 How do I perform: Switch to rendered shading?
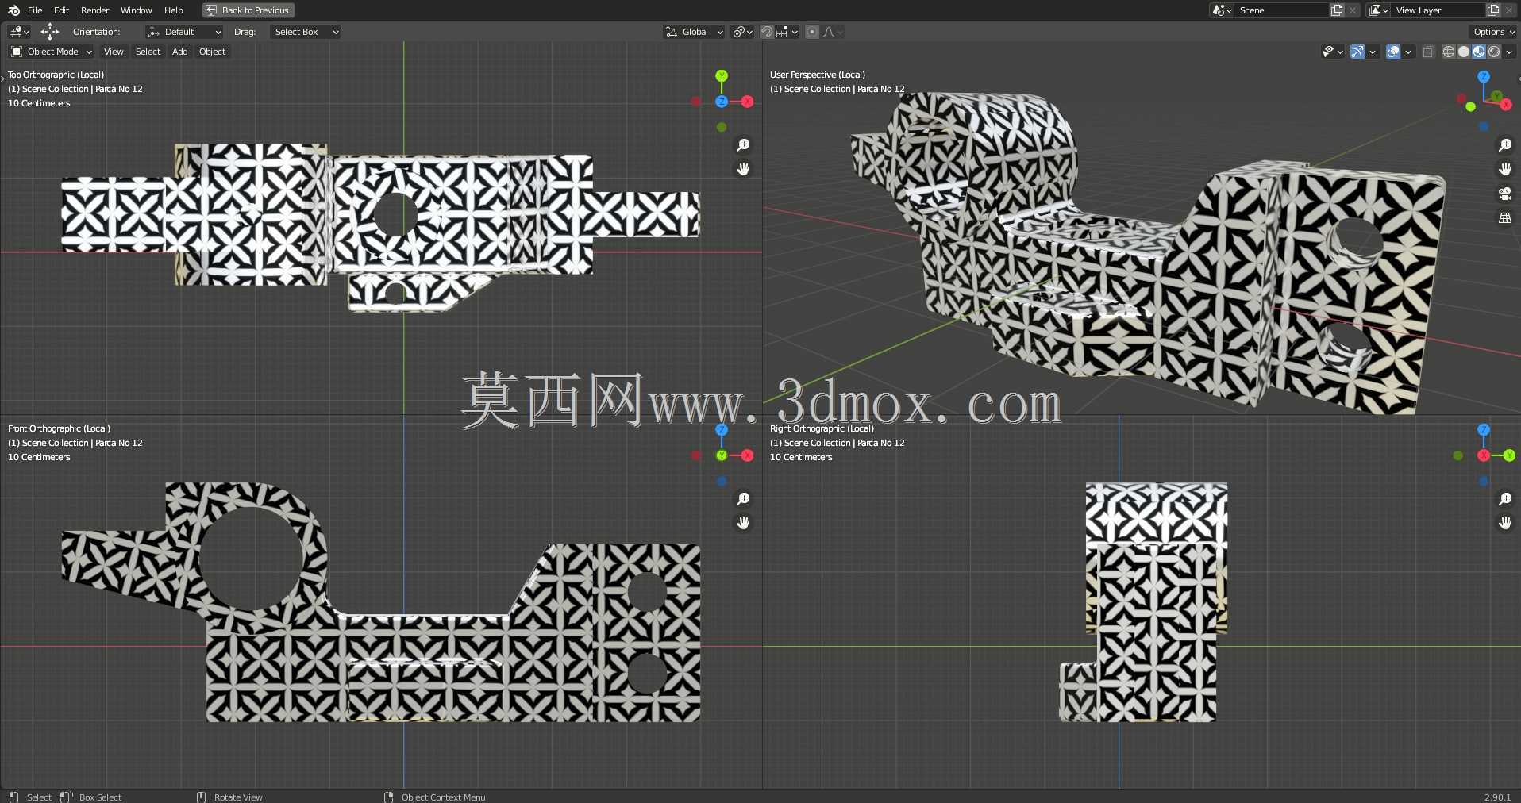(1494, 52)
